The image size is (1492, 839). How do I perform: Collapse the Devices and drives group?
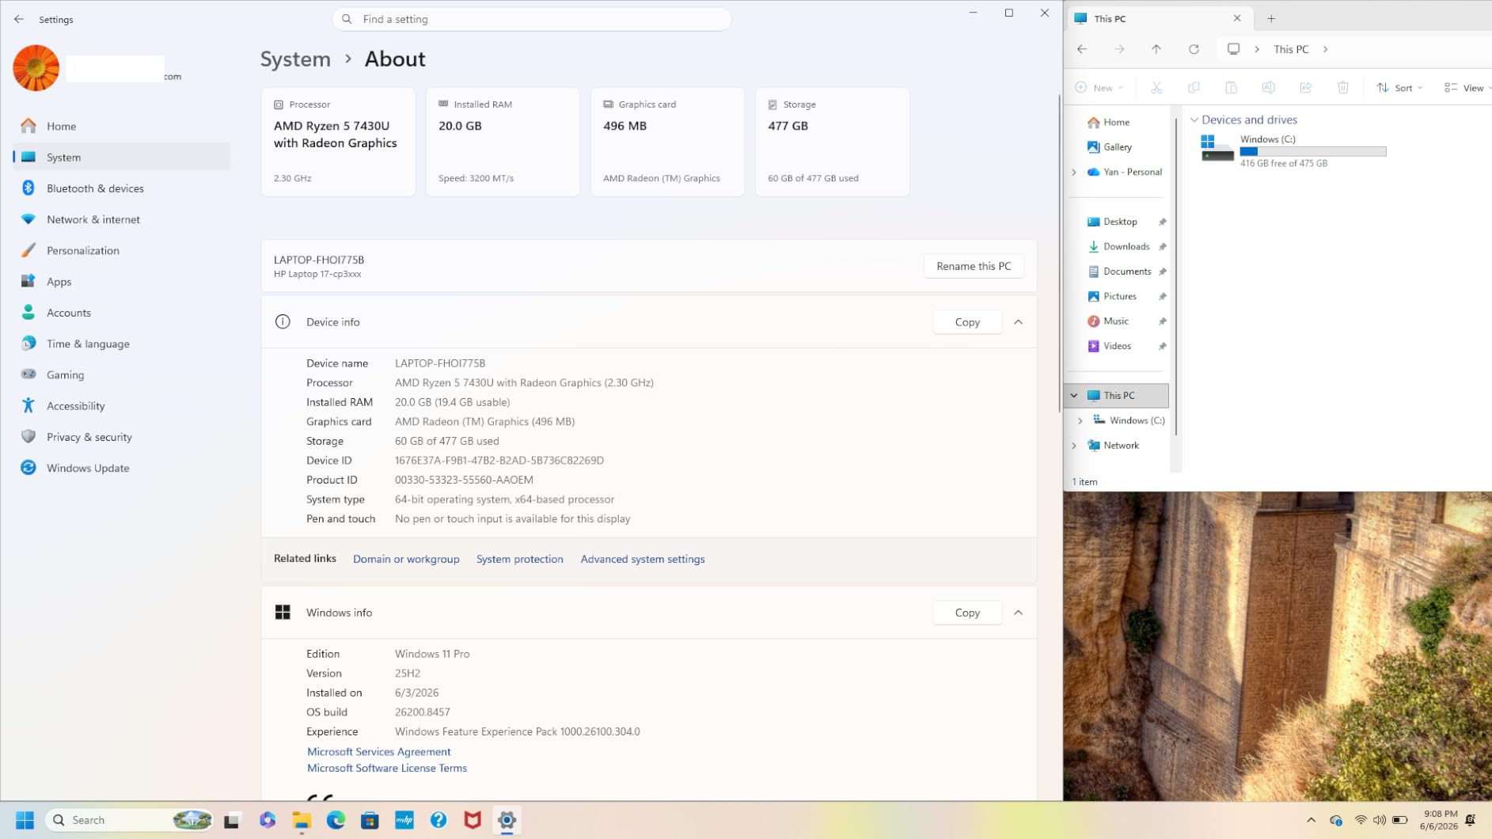tap(1194, 120)
